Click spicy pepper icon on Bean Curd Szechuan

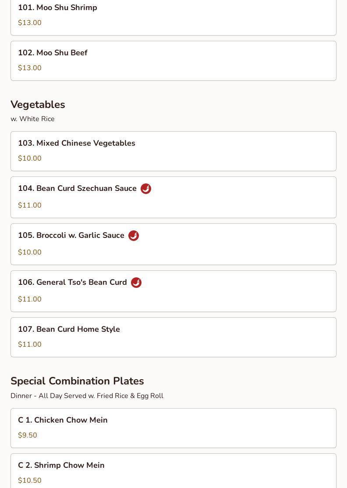pos(146,189)
